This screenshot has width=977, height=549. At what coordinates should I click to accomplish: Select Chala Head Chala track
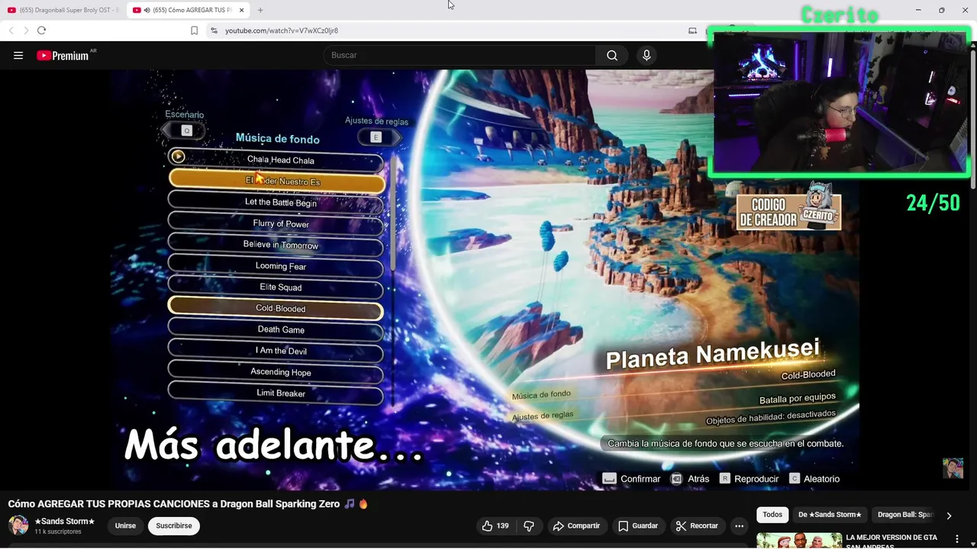pyautogui.click(x=276, y=159)
